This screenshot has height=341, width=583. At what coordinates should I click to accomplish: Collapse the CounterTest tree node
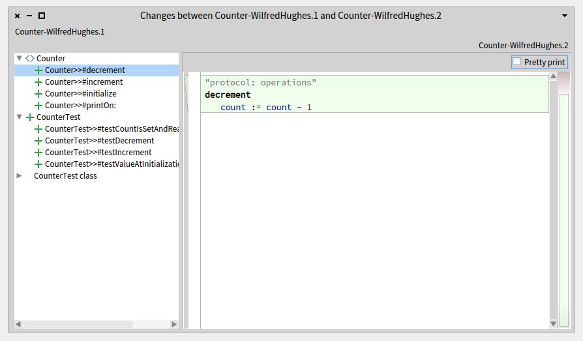tap(19, 117)
